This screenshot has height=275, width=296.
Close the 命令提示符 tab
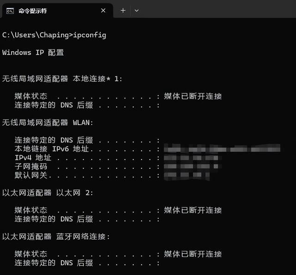click(103, 11)
